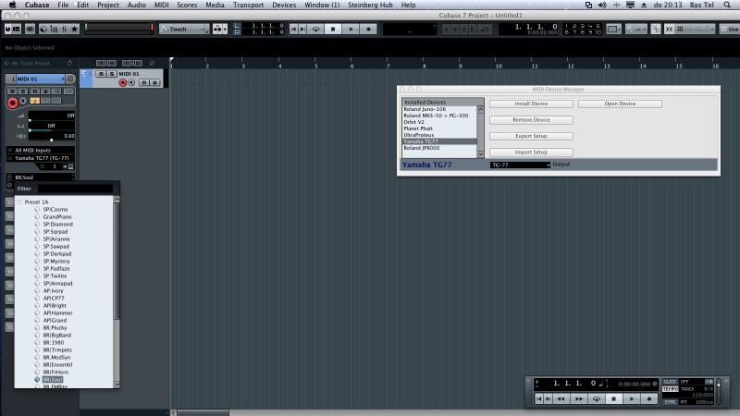
Task: Select GrandPiano patch
Action: click(x=57, y=217)
